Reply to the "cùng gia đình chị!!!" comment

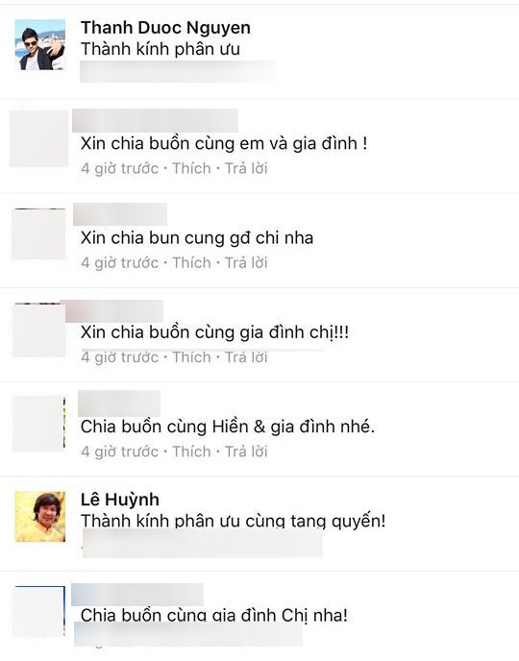246,357
